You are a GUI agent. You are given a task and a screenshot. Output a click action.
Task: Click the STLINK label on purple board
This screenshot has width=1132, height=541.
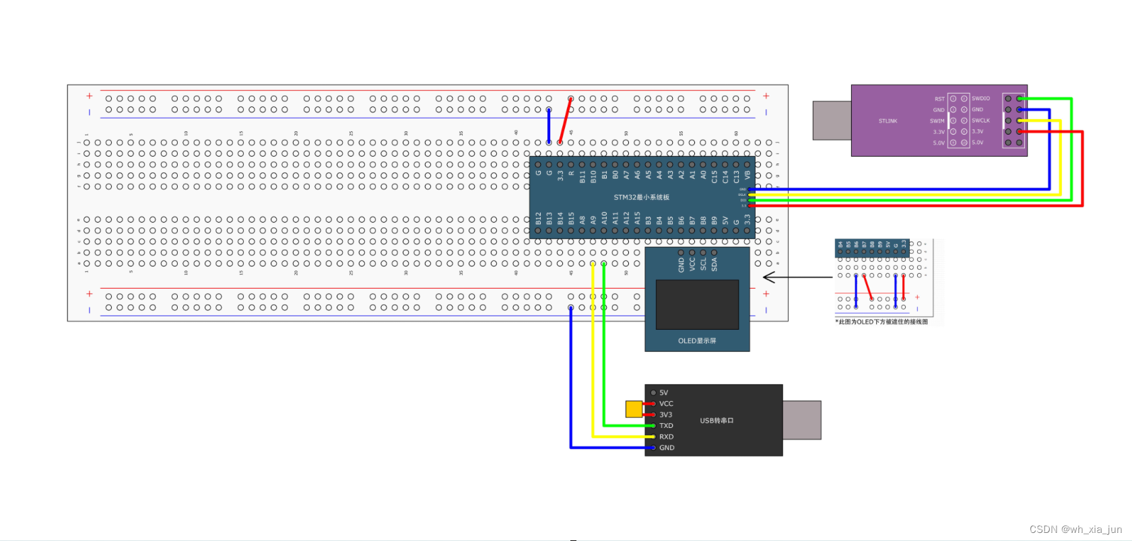pyautogui.click(x=888, y=121)
